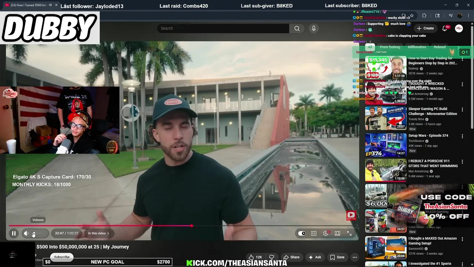Image resolution: width=474 pixels, height=267 pixels.
Task: Bookmark this page with the star icon
Action: (x=412, y=16)
